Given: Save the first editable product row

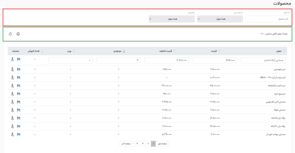Looking at the screenshot, I should point(19,59).
